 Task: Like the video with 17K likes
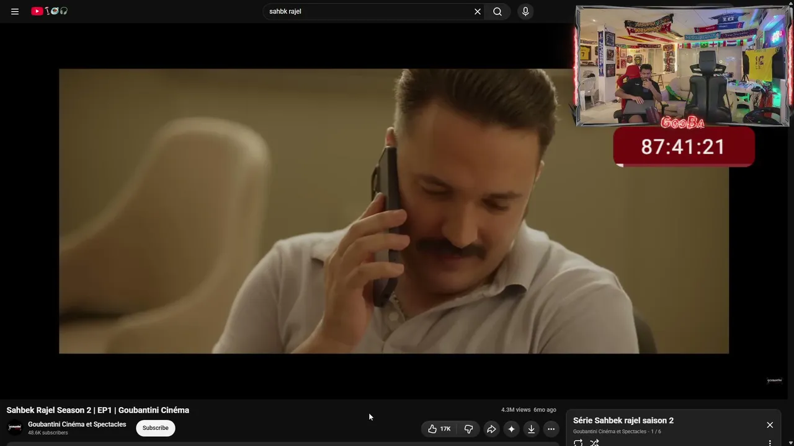(439, 429)
